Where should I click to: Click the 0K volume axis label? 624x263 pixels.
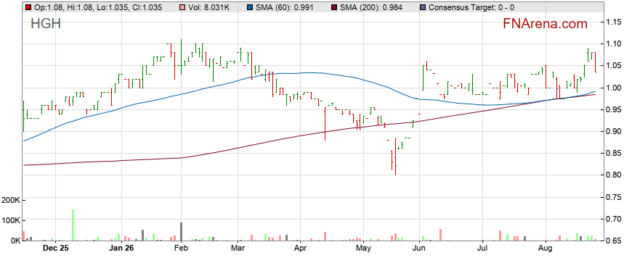(x=15, y=241)
